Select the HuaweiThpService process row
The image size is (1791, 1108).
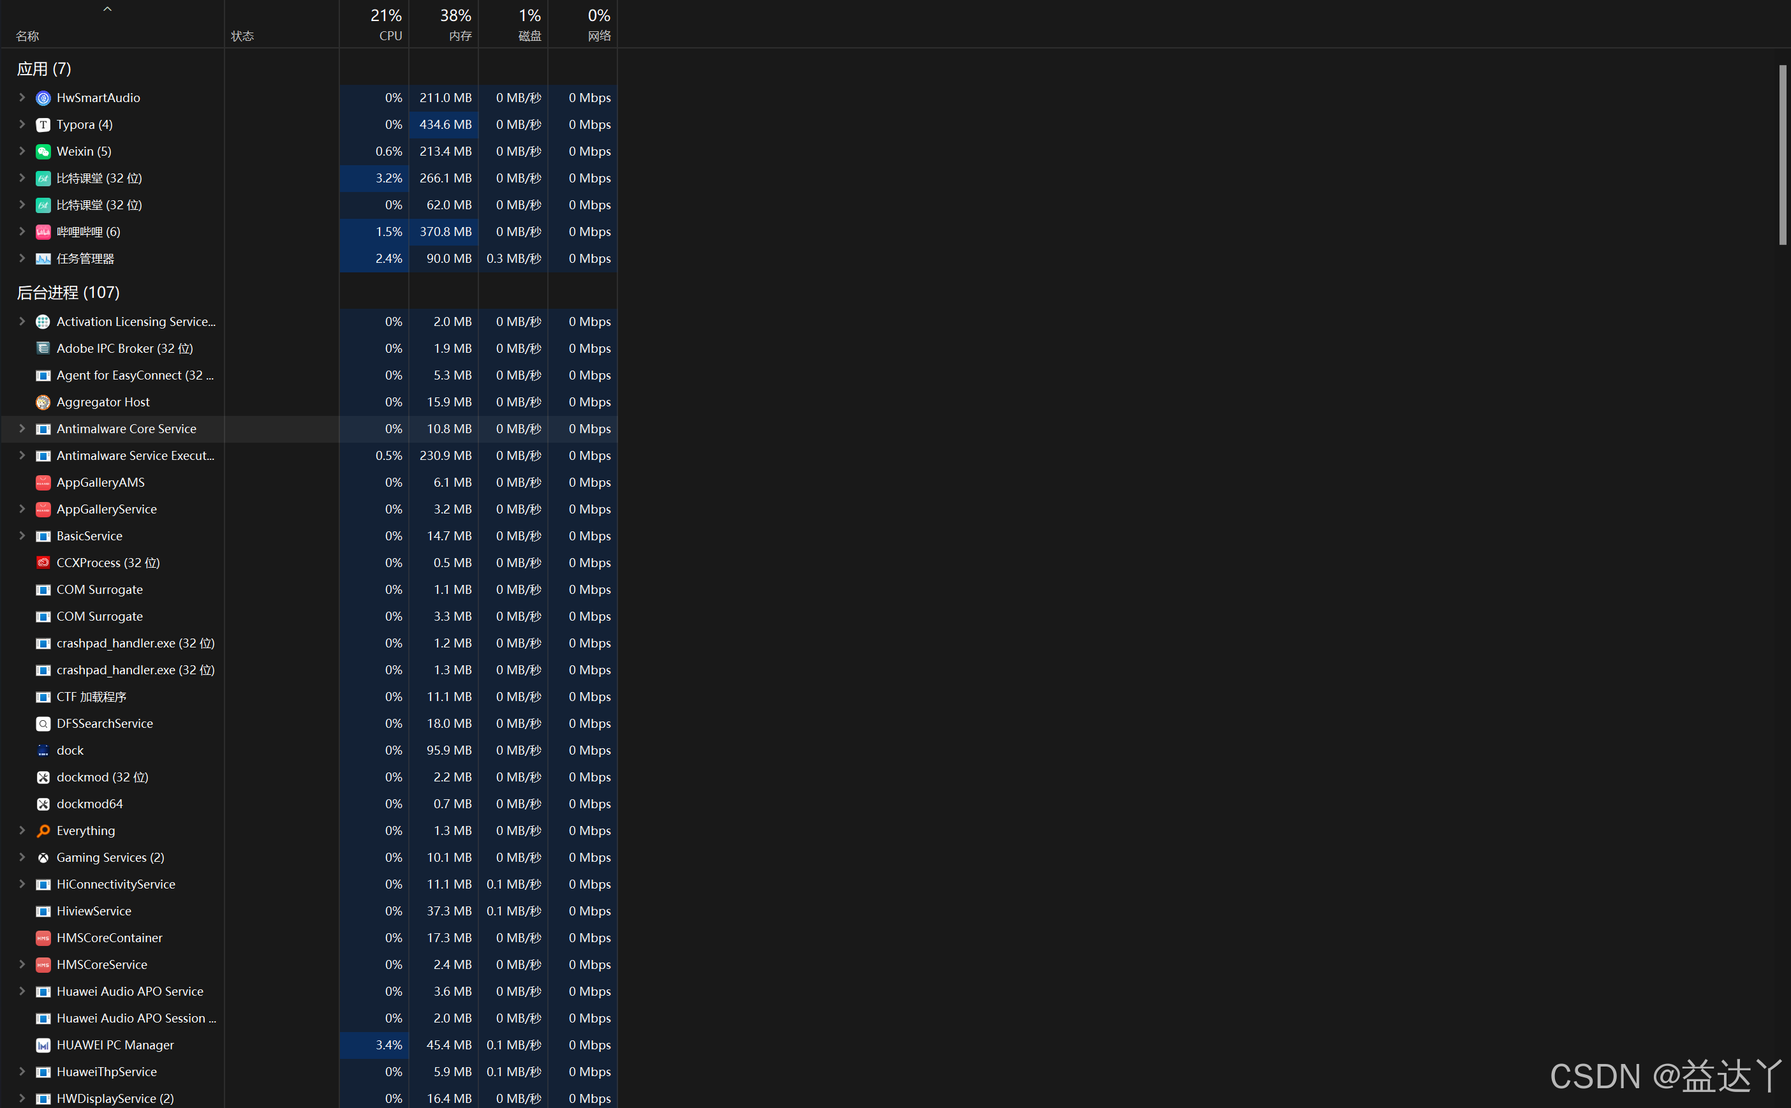[309, 1072]
